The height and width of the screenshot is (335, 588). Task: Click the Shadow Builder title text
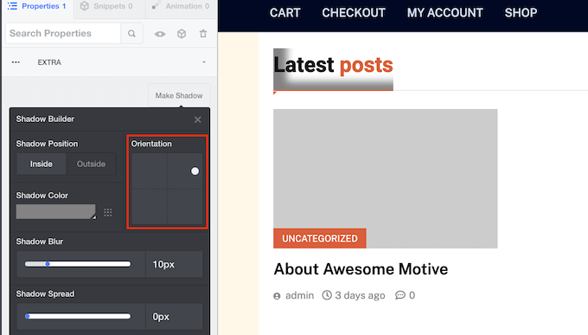[45, 119]
